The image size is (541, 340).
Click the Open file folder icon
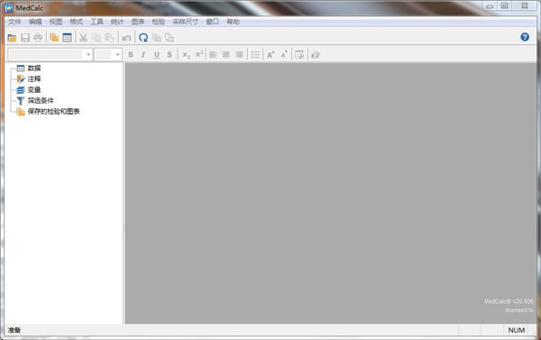tap(12, 38)
